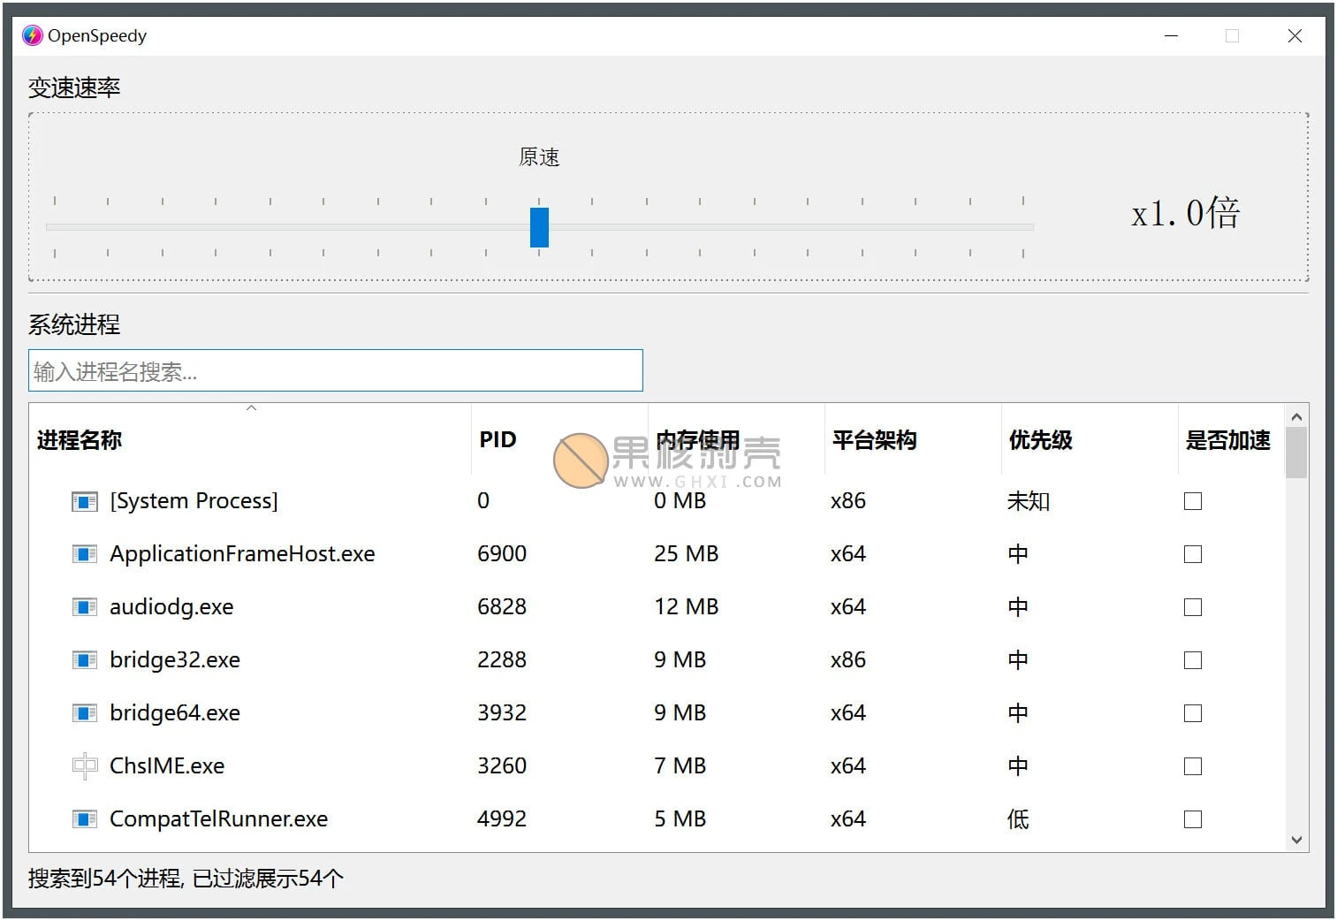Click the OpenSpeedy logo in the title bar

click(31, 35)
